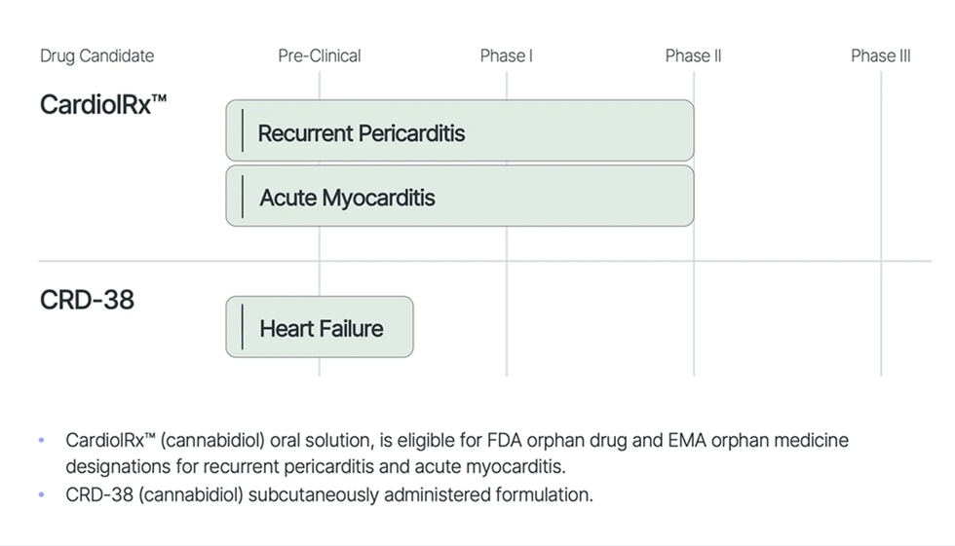This screenshot has height=546, width=955.
Task: Click accent line inside Heart Failure bar
Action: pos(242,327)
